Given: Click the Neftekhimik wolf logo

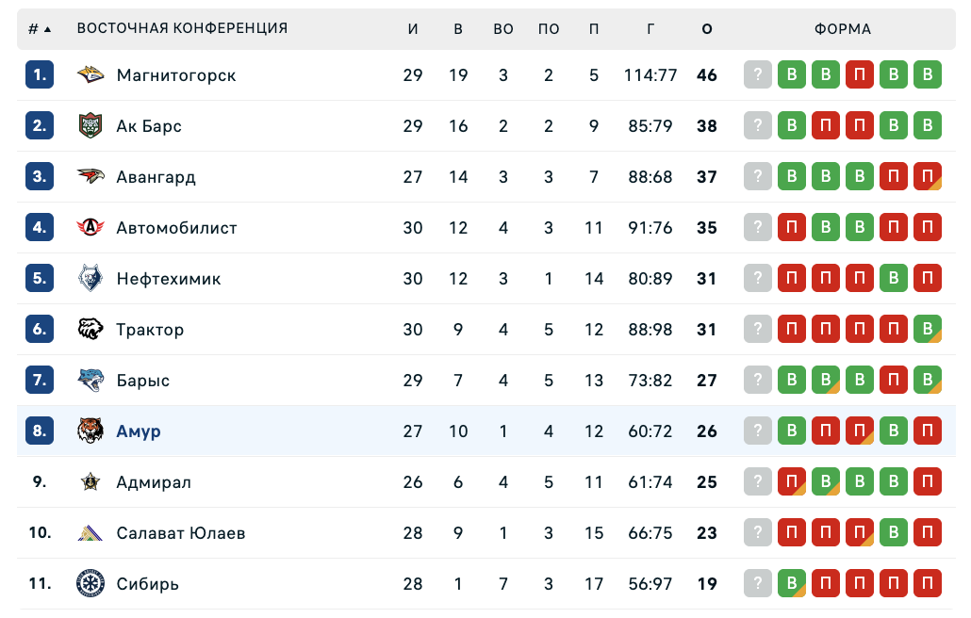Looking at the screenshot, I should click(91, 279).
